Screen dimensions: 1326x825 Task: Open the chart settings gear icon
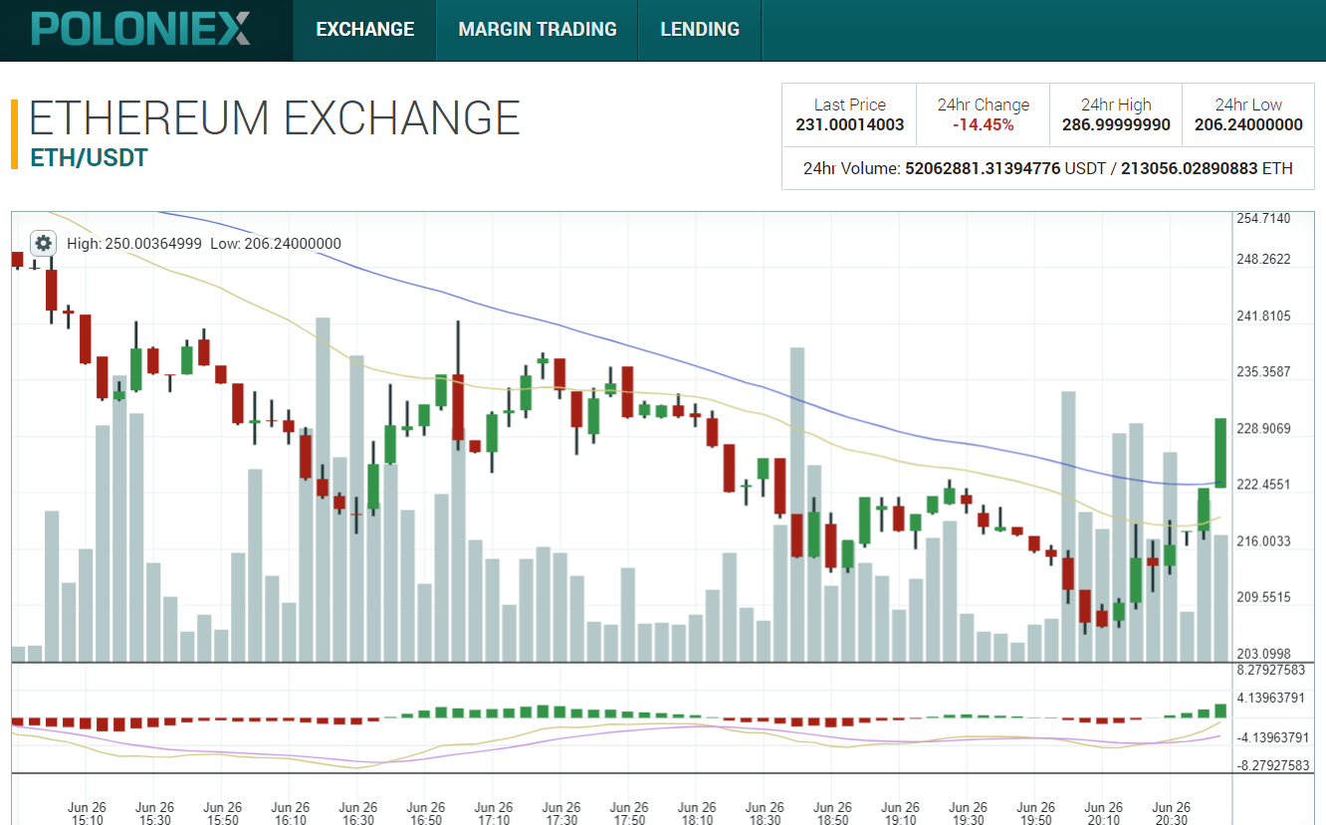(x=43, y=243)
